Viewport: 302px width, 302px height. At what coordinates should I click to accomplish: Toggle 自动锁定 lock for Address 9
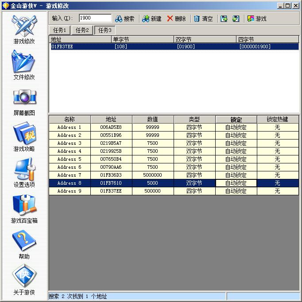click(236, 191)
